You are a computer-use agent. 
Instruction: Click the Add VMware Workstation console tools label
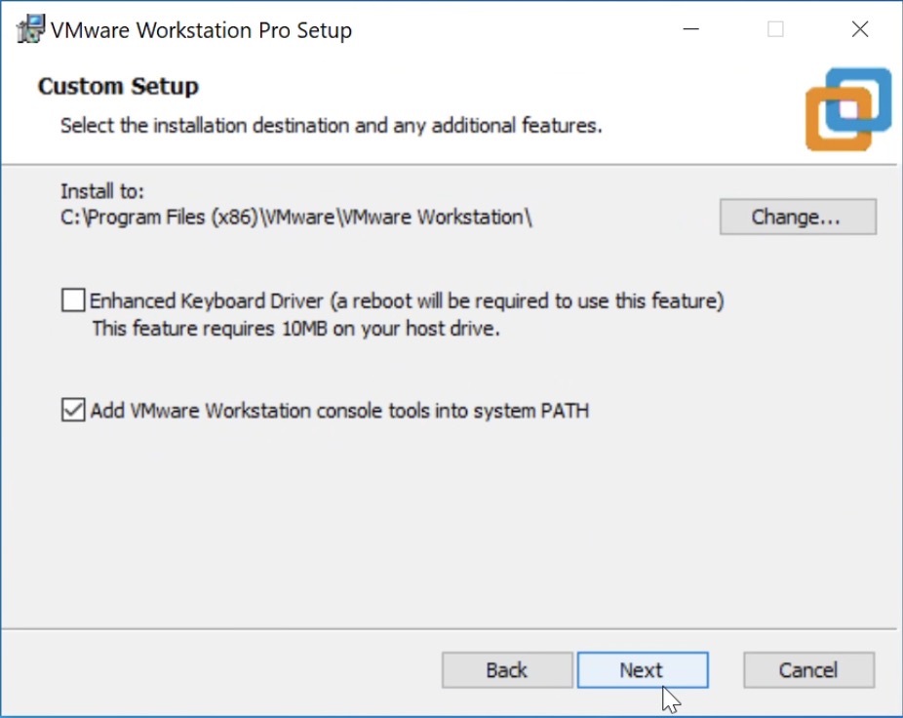pyautogui.click(x=339, y=411)
